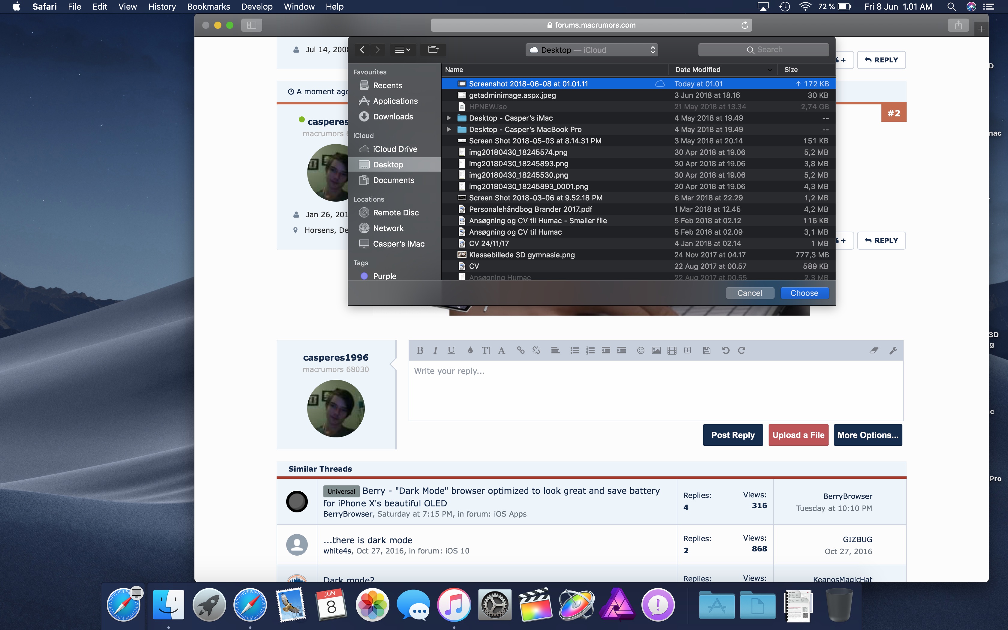Click the Post Reply button
This screenshot has height=630, width=1008.
(x=733, y=435)
